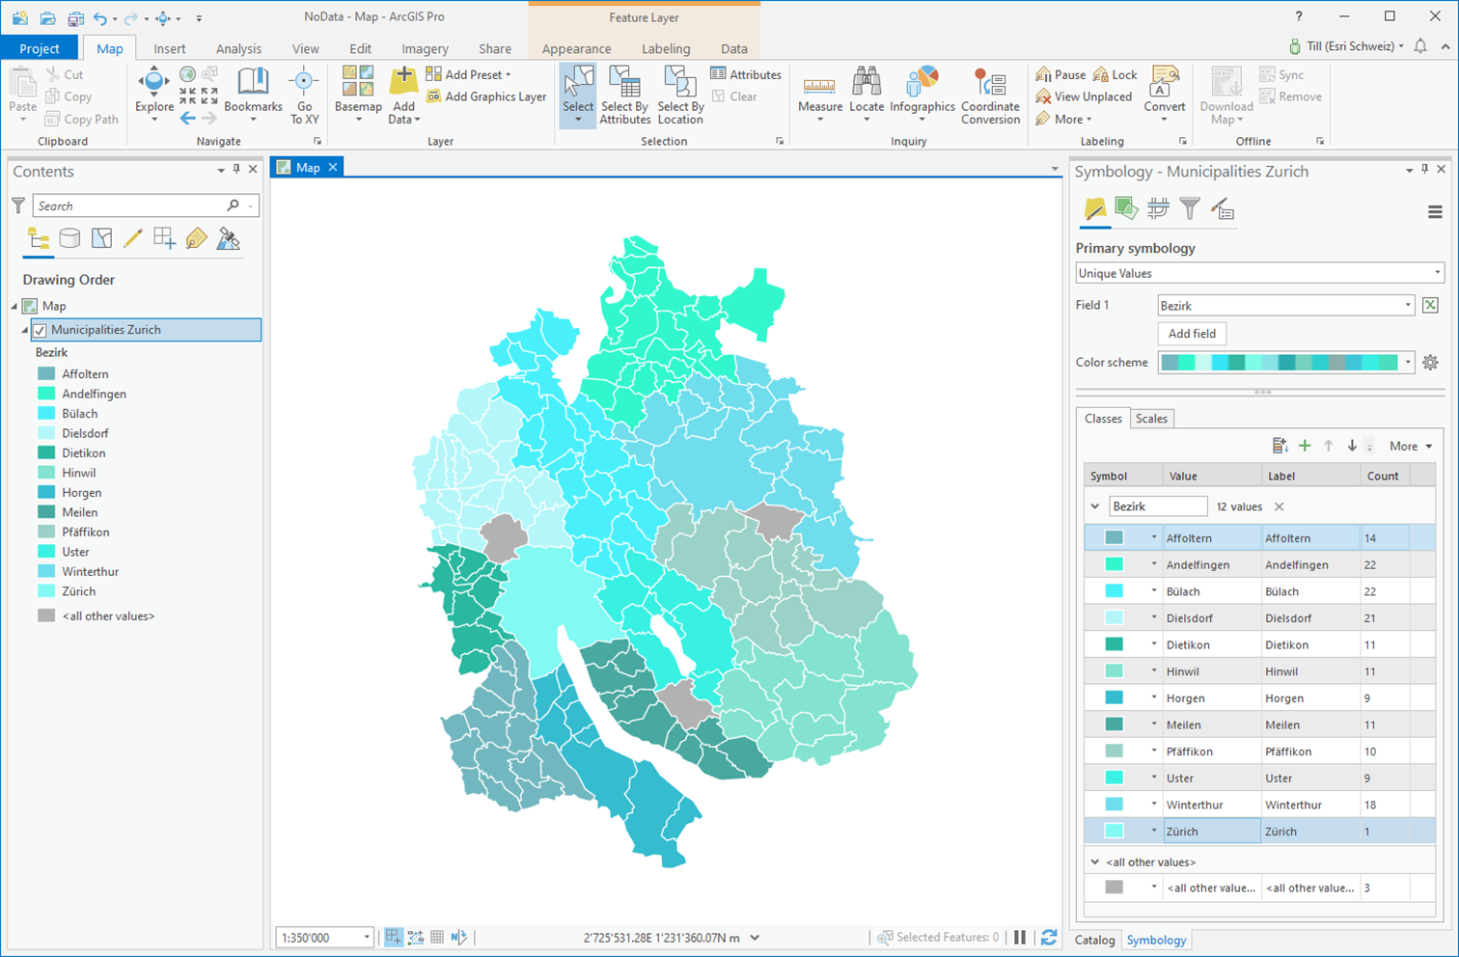
Task: Switch to the Appearance tab
Action: pyautogui.click(x=576, y=48)
